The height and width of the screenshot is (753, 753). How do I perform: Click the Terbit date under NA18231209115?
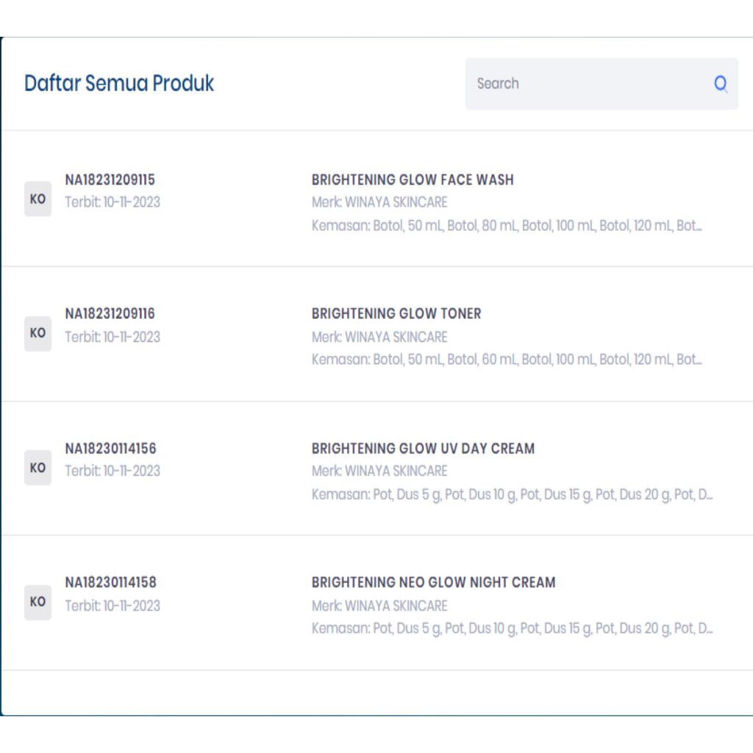tap(113, 202)
